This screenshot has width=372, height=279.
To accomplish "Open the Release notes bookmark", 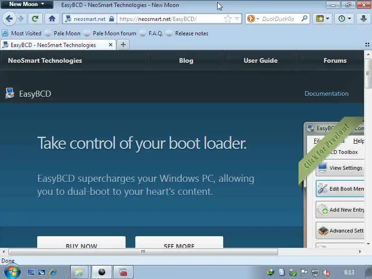I will [187, 33].
